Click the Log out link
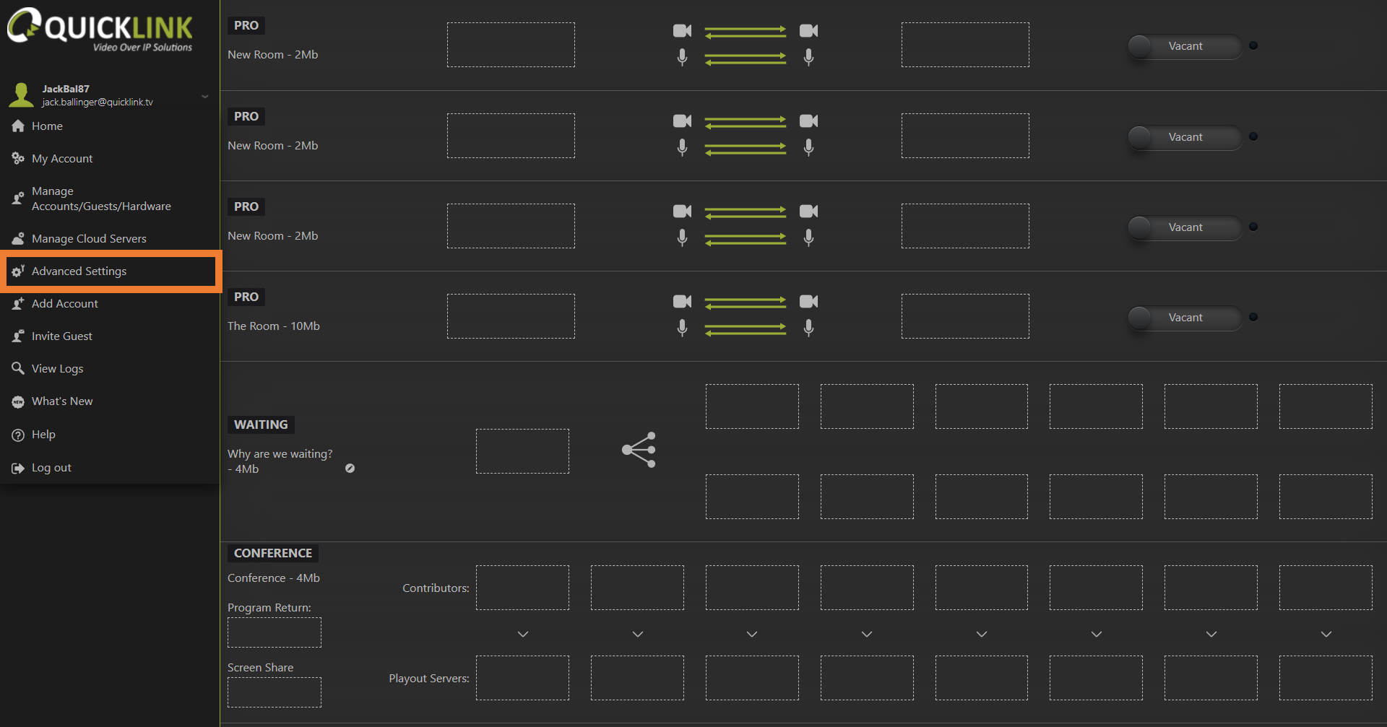The height and width of the screenshot is (727, 1387). (x=51, y=468)
